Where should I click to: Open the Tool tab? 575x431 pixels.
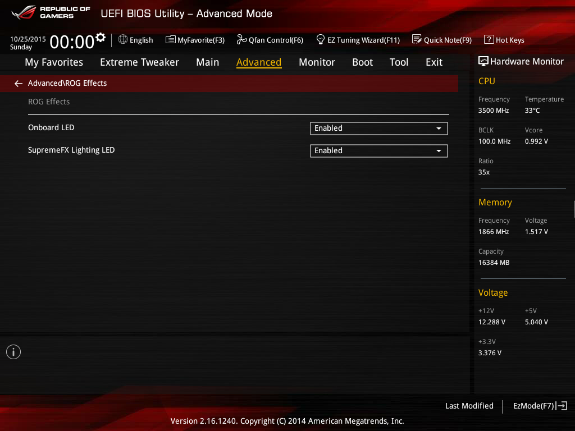click(x=399, y=62)
